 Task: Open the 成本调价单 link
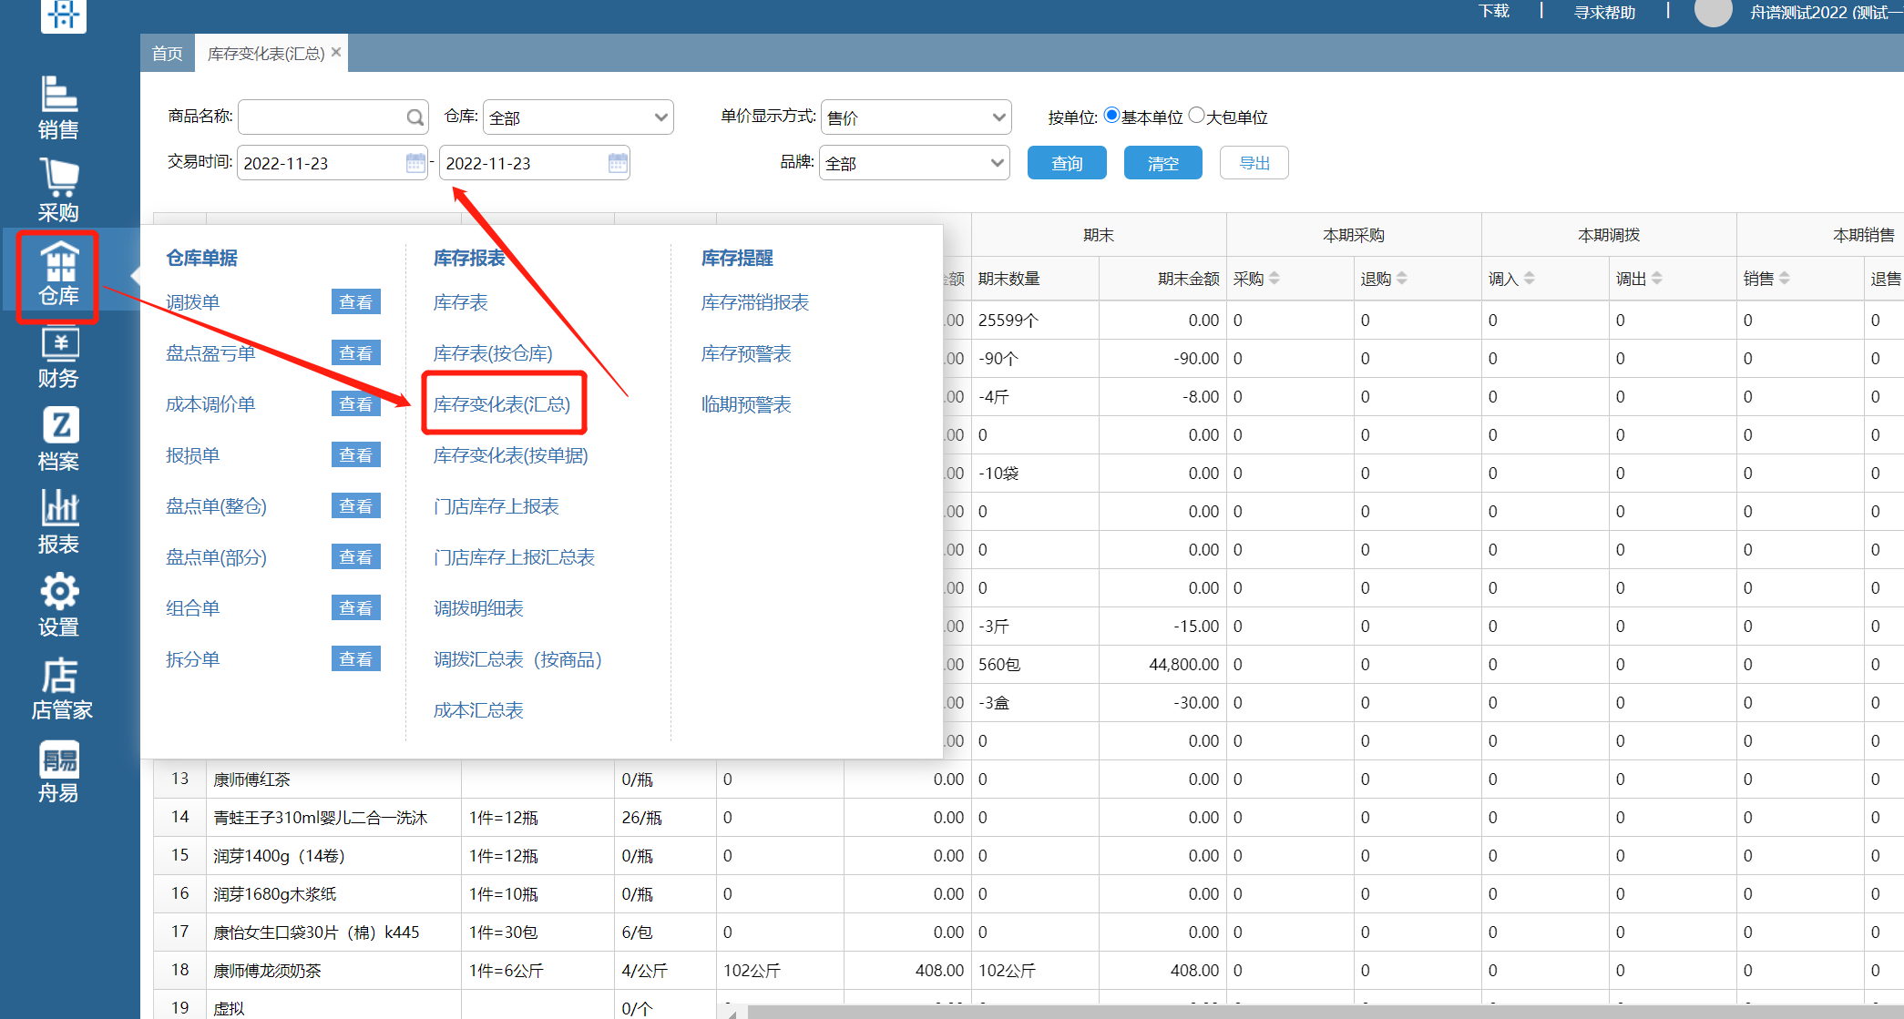[x=210, y=404]
